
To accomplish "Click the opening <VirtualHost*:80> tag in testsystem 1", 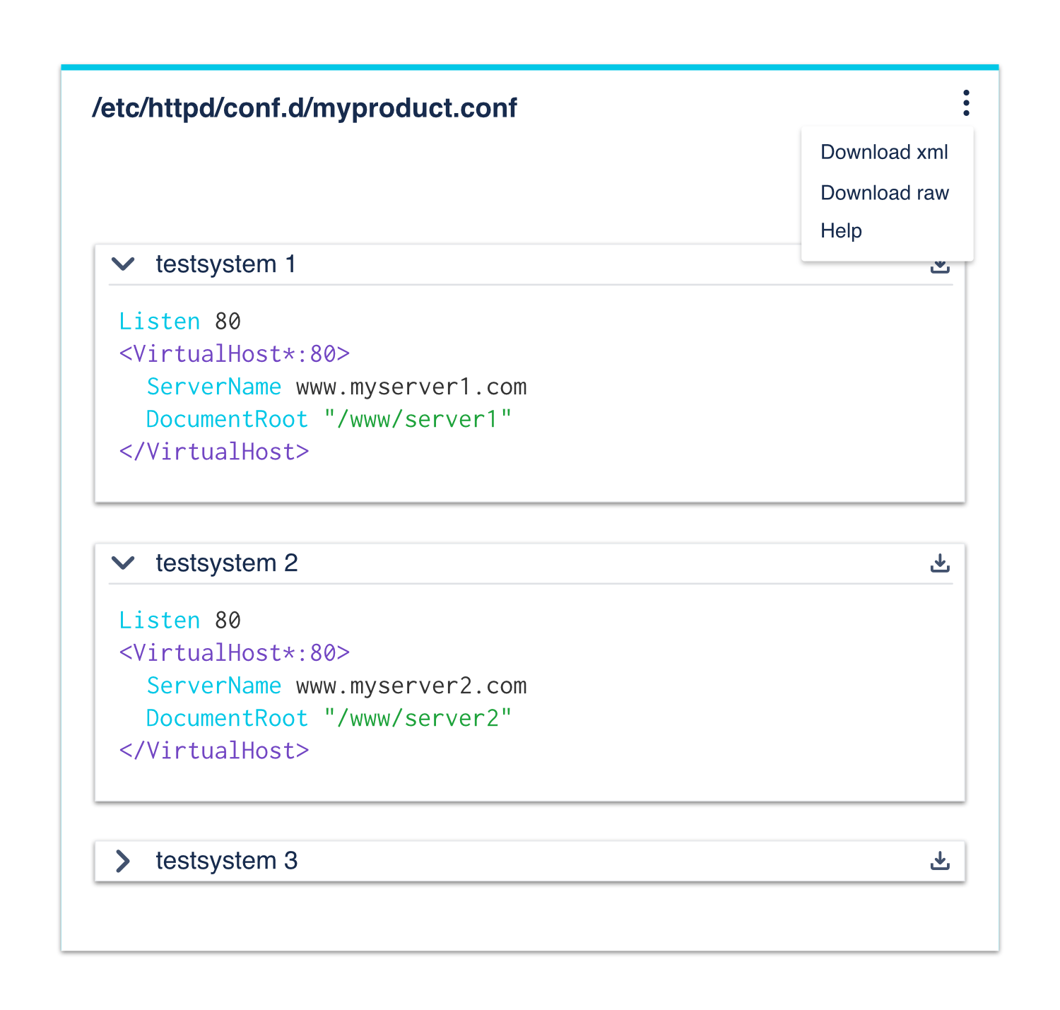I will [235, 354].
